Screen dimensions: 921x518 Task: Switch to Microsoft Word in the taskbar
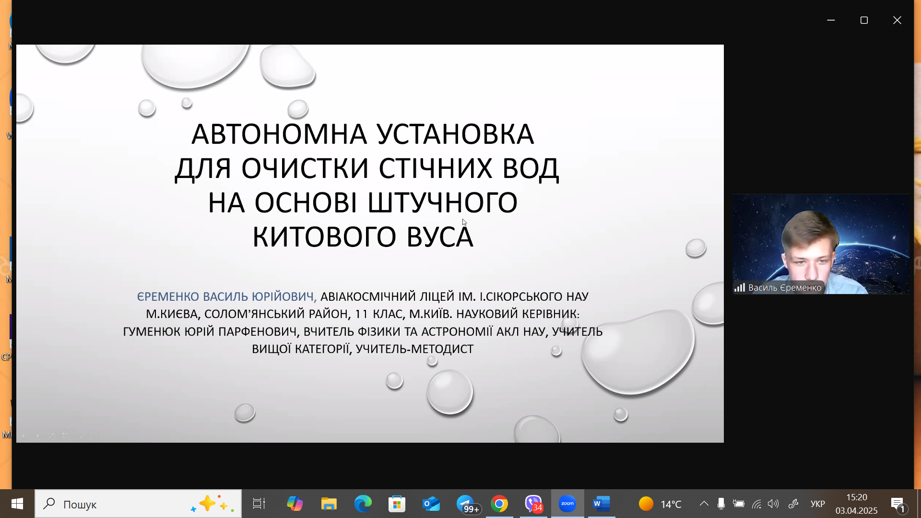pos(601,504)
